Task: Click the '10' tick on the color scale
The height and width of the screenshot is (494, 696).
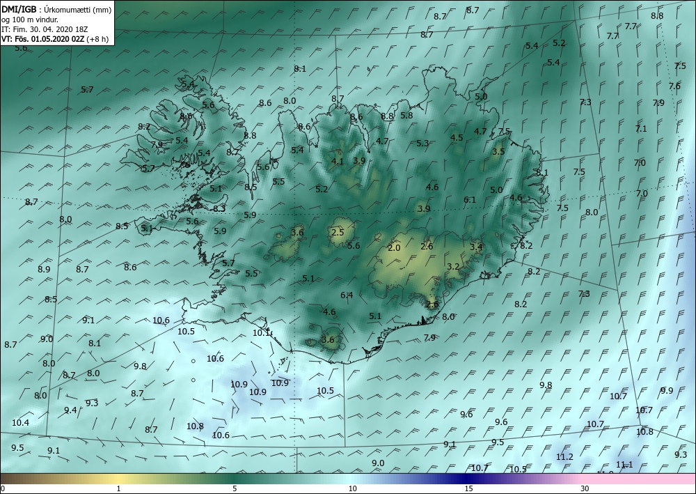Action: point(352,488)
